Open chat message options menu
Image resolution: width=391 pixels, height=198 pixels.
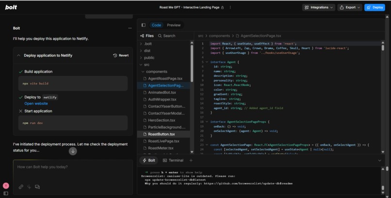click(x=130, y=28)
